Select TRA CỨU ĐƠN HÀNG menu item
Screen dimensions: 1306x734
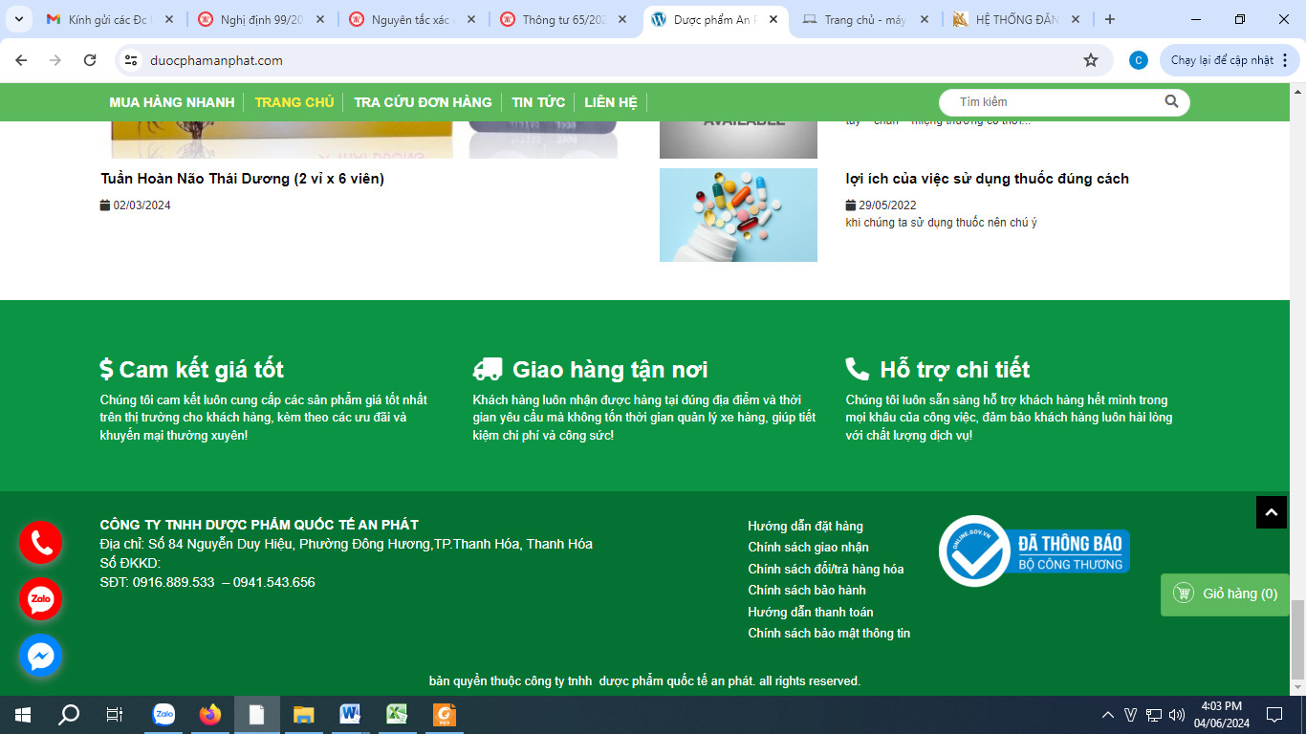coord(423,102)
